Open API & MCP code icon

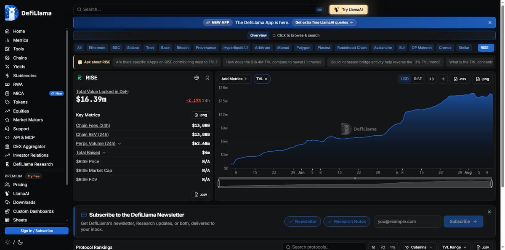[7, 137]
